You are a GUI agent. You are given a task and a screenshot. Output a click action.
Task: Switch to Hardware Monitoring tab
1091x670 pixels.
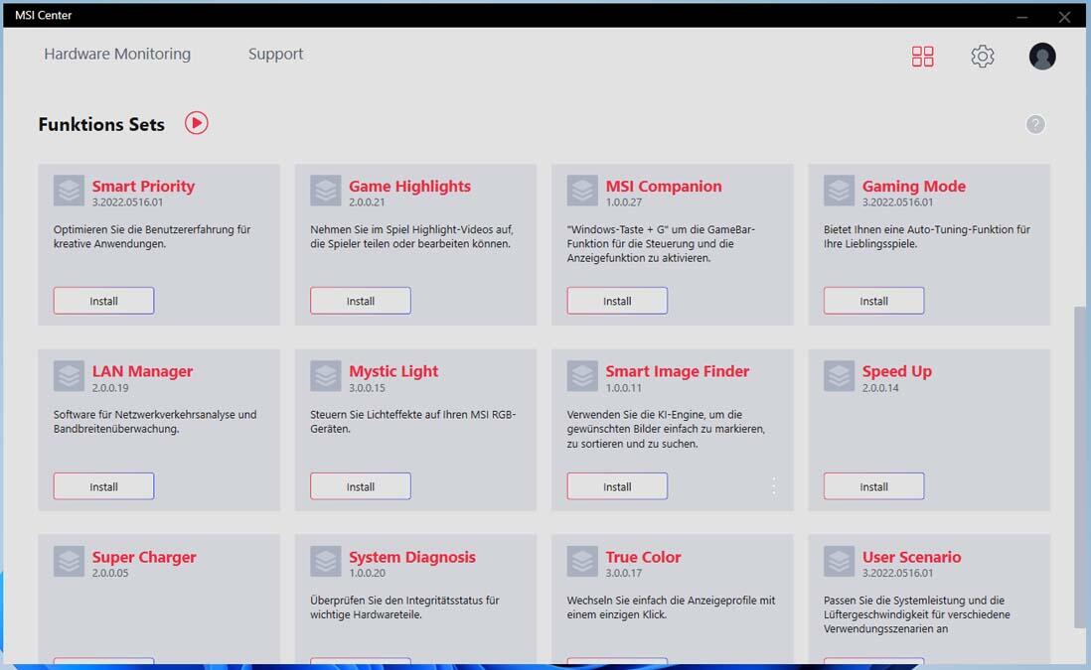click(117, 54)
